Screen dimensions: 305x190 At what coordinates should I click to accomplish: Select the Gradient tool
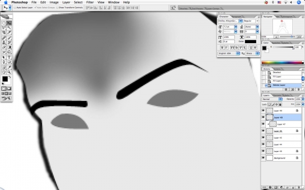point(9,47)
